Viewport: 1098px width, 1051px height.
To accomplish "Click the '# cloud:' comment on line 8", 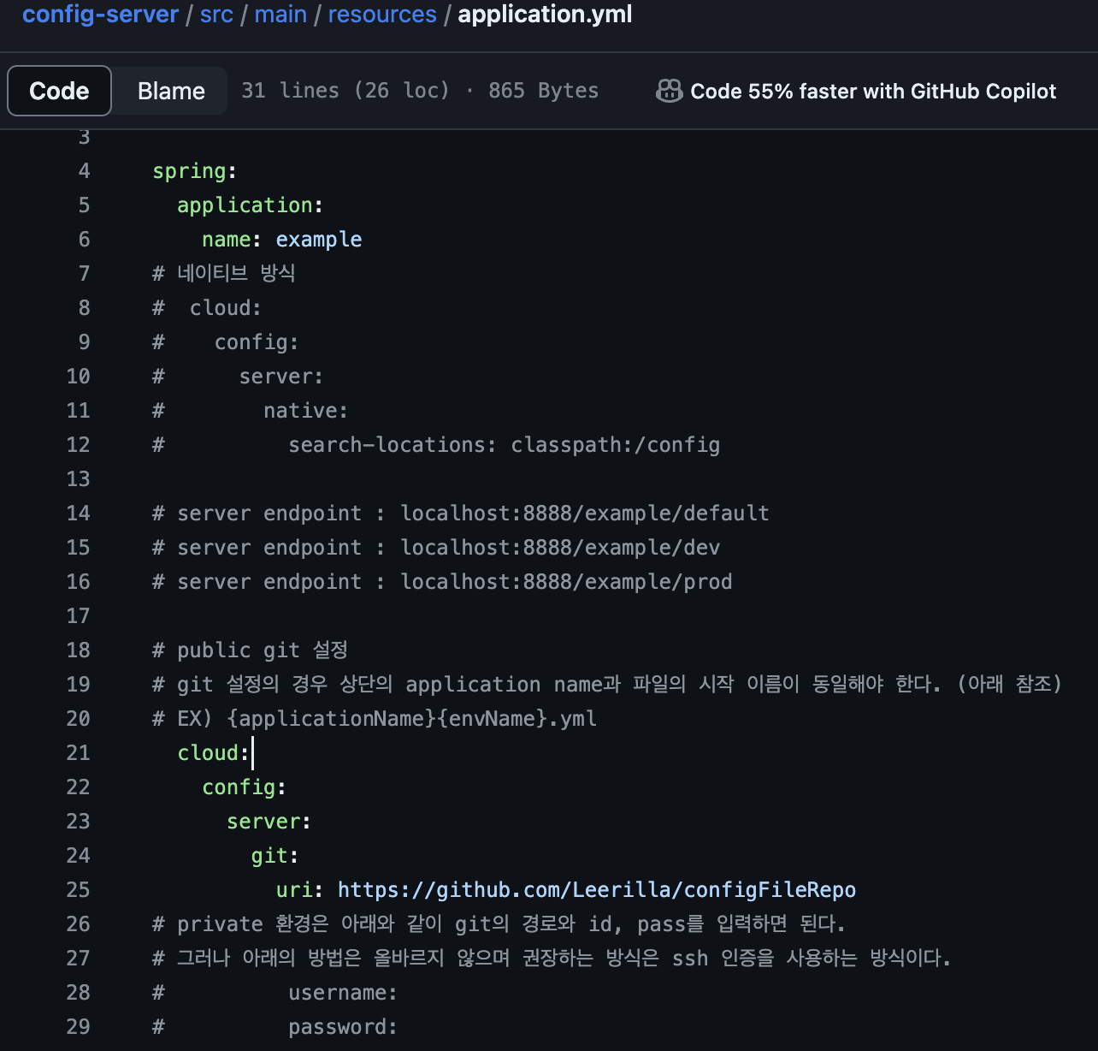I will [x=207, y=308].
